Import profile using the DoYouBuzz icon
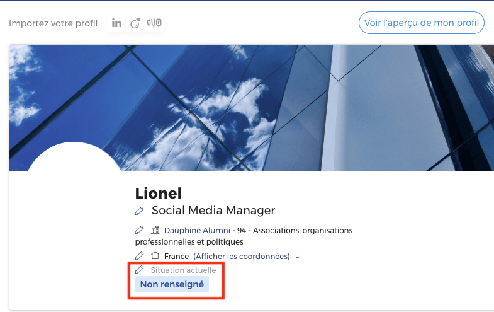The height and width of the screenshot is (312, 494). pos(154,23)
